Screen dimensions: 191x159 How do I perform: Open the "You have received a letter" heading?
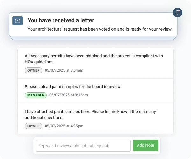pos(61,20)
